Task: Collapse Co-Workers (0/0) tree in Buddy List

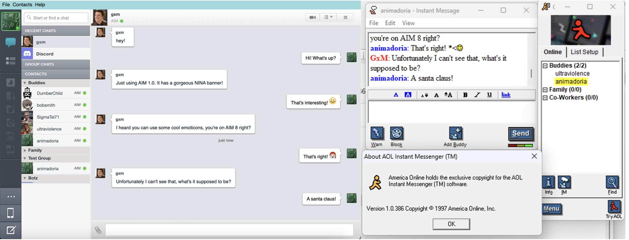Action: point(545,98)
